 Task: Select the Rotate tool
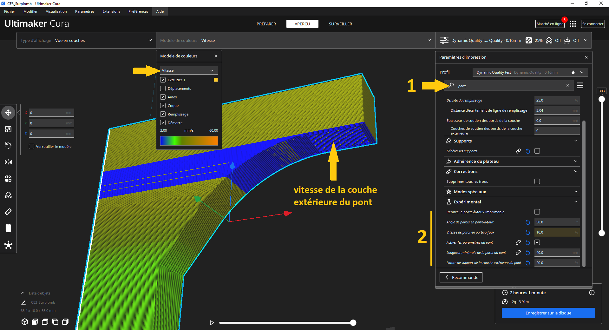point(8,146)
